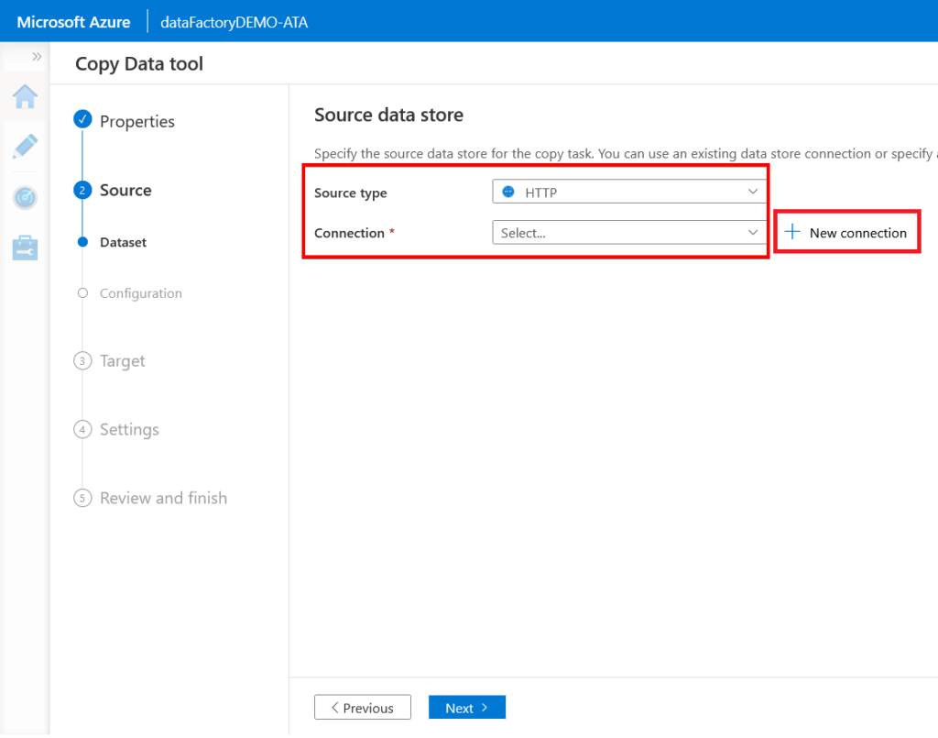Open the Monitor gauge icon in the sidebar
Viewport: 938px width, 738px height.
(x=25, y=196)
